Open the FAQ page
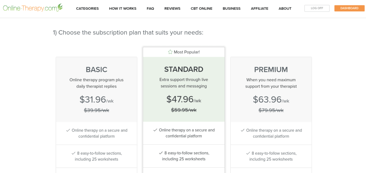This screenshot has width=366, height=173. [150, 9]
